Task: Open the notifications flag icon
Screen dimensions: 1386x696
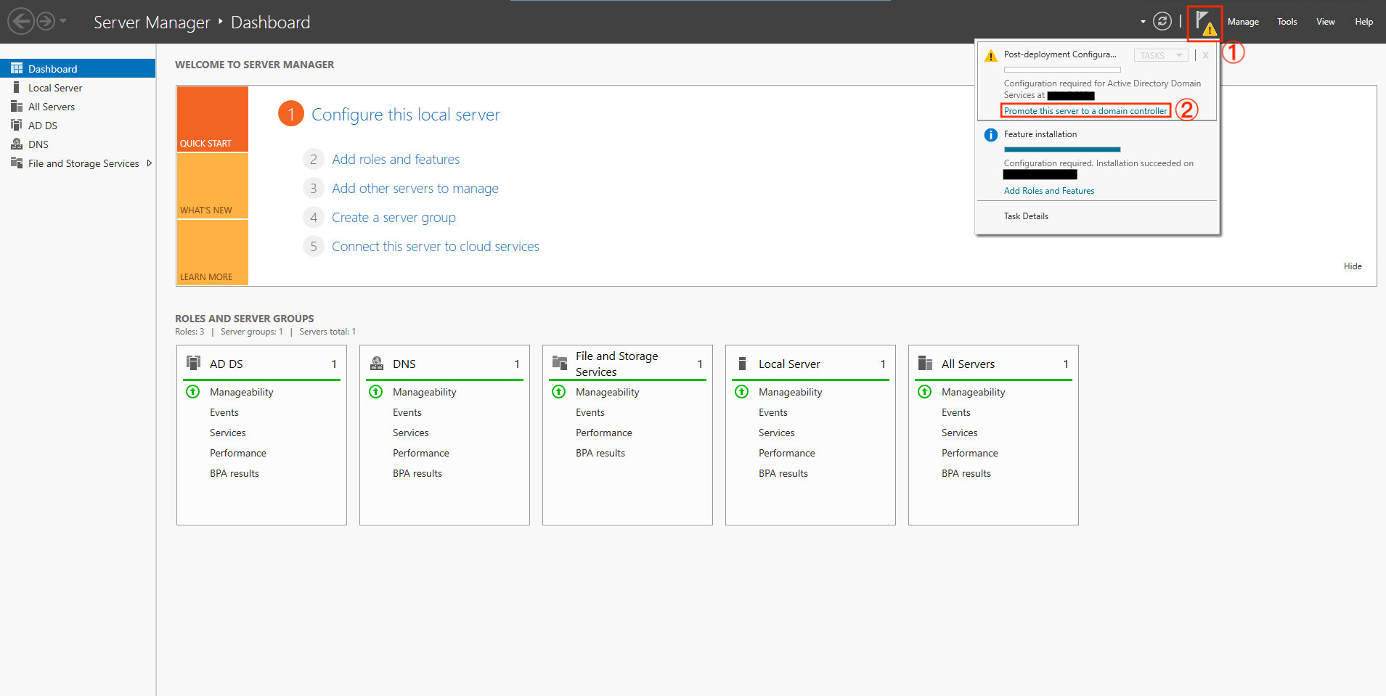Action: click(1205, 22)
